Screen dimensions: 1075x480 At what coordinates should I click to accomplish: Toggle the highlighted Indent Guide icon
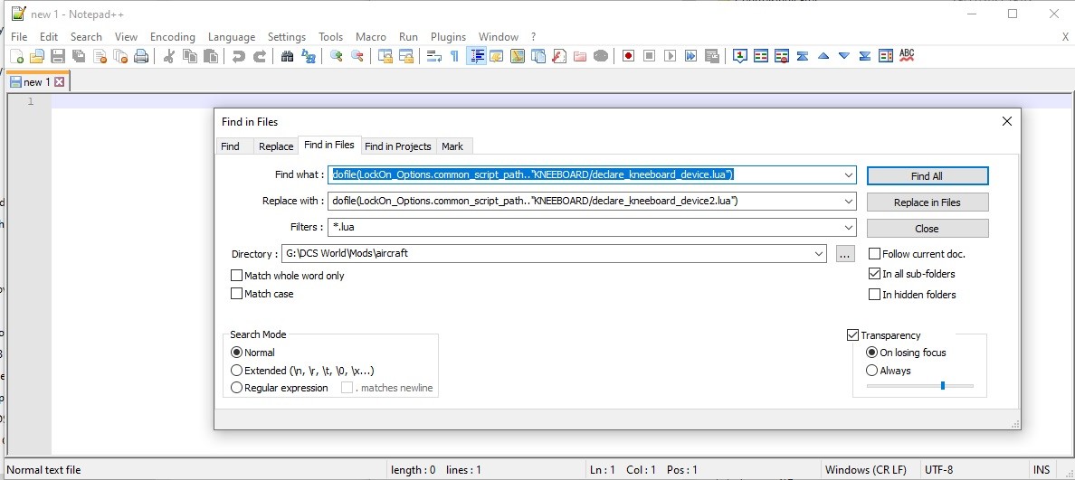point(476,56)
